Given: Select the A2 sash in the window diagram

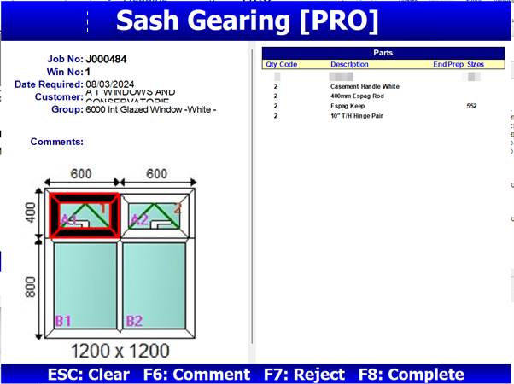Looking at the screenshot, I should [x=155, y=216].
